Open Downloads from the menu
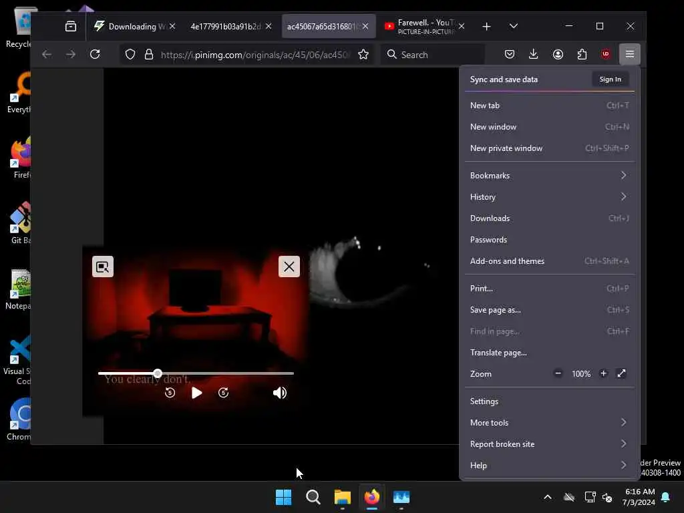The height and width of the screenshot is (513, 684). point(549,218)
